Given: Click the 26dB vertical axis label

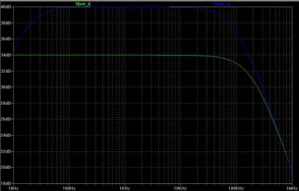Looking at the screenshot, I should pos(6,119).
